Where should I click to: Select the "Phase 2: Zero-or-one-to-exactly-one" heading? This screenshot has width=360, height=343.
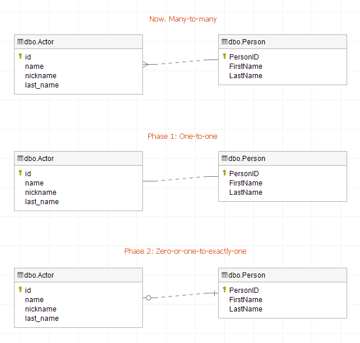(x=185, y=251)
